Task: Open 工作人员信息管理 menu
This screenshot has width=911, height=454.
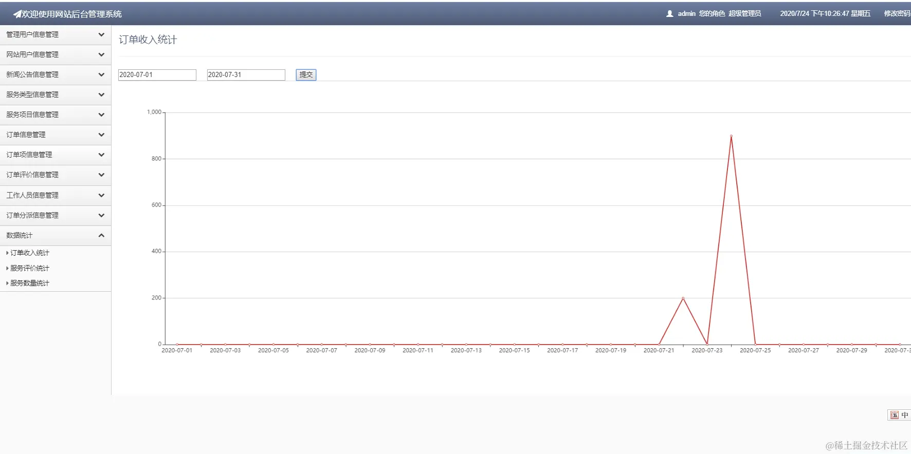Action: point(56,195)
